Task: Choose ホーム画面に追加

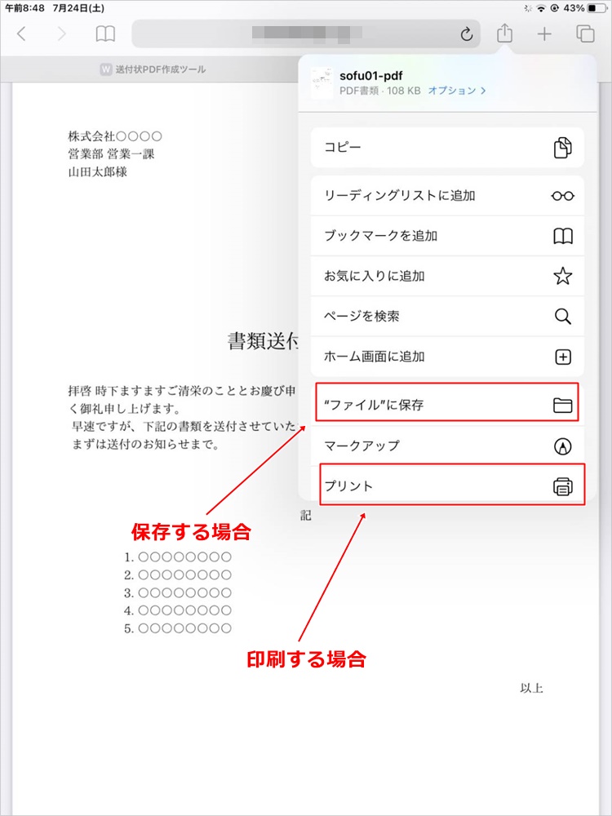Action: tap(447, 357)
